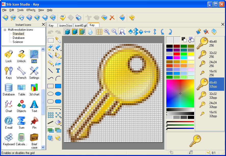Select the rectangular selection tool
226x156 pixels.
point(50,40)
